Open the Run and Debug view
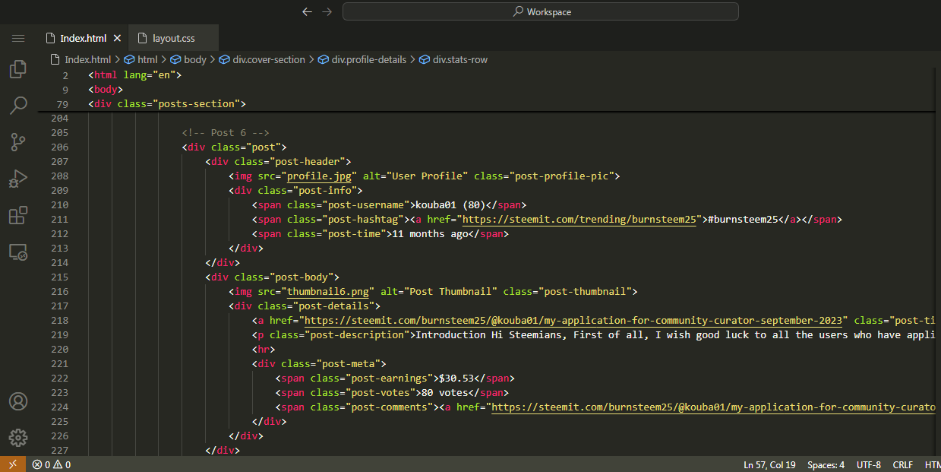The image size is (941, 472). click(x=18, y=179)
